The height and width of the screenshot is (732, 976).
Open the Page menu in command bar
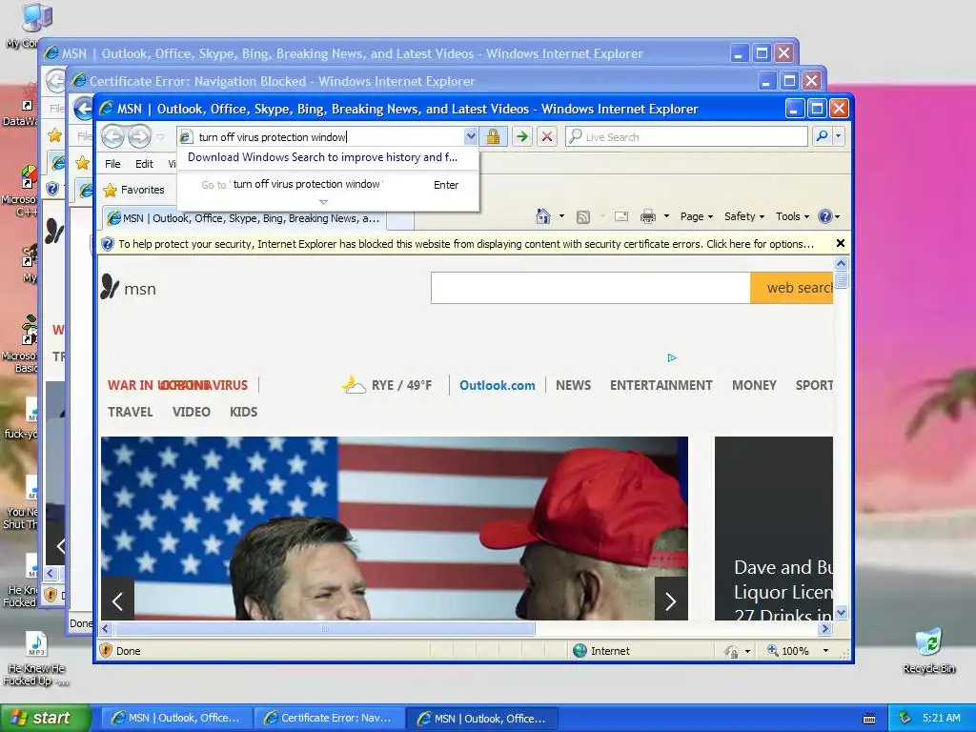coord(697,216)
